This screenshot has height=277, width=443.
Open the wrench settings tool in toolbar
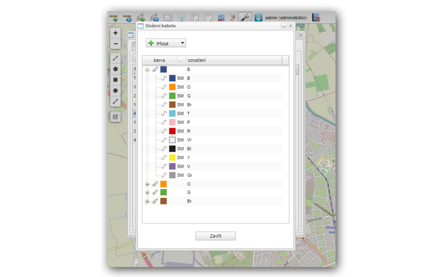click(x=245, y=18)
